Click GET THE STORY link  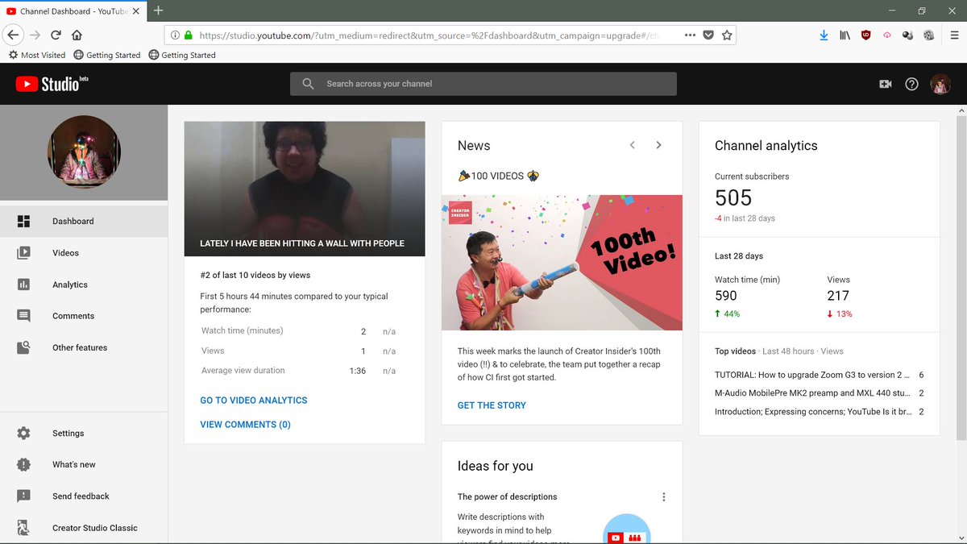pos(492,405)
